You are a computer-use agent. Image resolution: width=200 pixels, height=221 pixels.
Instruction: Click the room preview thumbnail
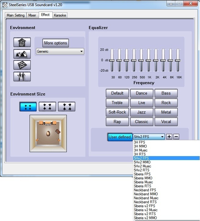[48, 133]
